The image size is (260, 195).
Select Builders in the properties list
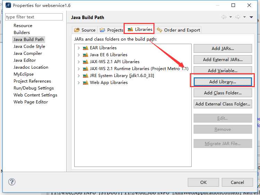coord(22,33)
